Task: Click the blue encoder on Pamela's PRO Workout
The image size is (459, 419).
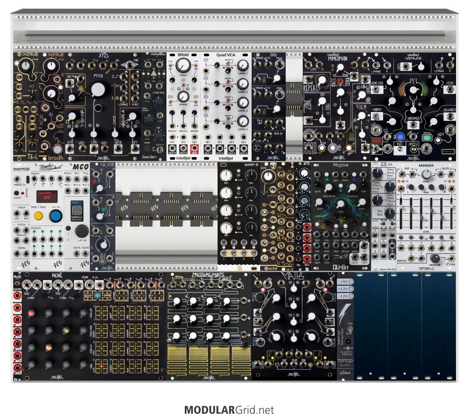Action: pos(56,216)
